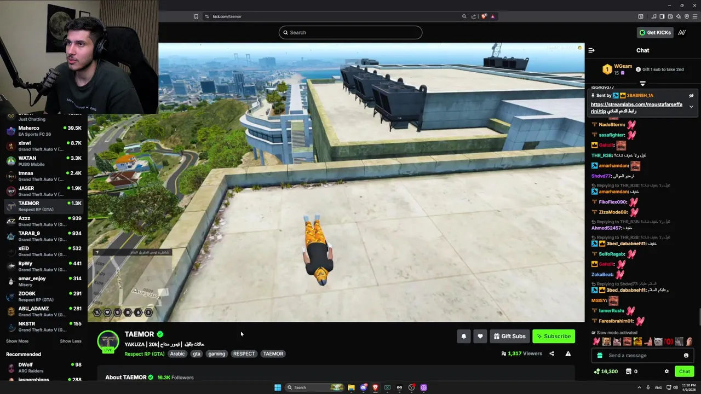The image size is (701, 394).
Task: Select the Arabic language tag
Action: pos(177,354)
